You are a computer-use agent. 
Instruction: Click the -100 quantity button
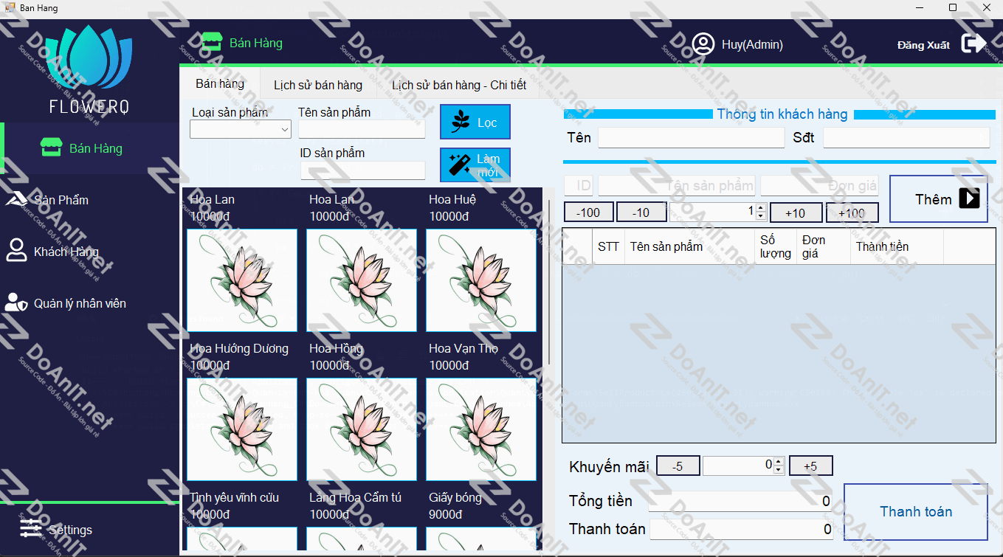pyautogui.click(x=588, y=212)
